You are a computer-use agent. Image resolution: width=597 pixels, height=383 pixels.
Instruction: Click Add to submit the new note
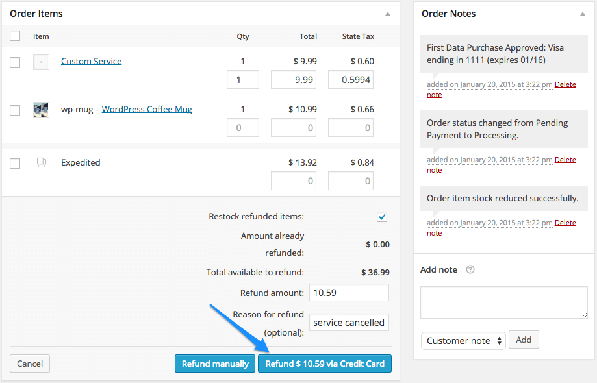coord(524,340)
